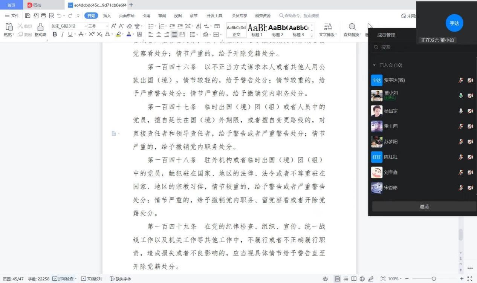Screen dimensions: 477x283
Task: Open the 审阅 tab
Action: pos(162,15)
